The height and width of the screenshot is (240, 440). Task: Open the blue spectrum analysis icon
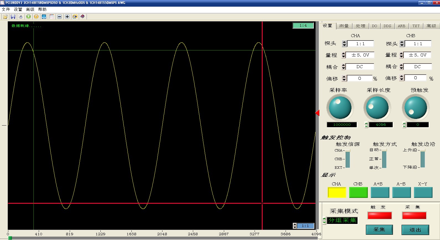pos(44,17)
